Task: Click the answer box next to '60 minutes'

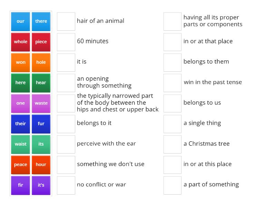Action: click(x=66, y=41)
